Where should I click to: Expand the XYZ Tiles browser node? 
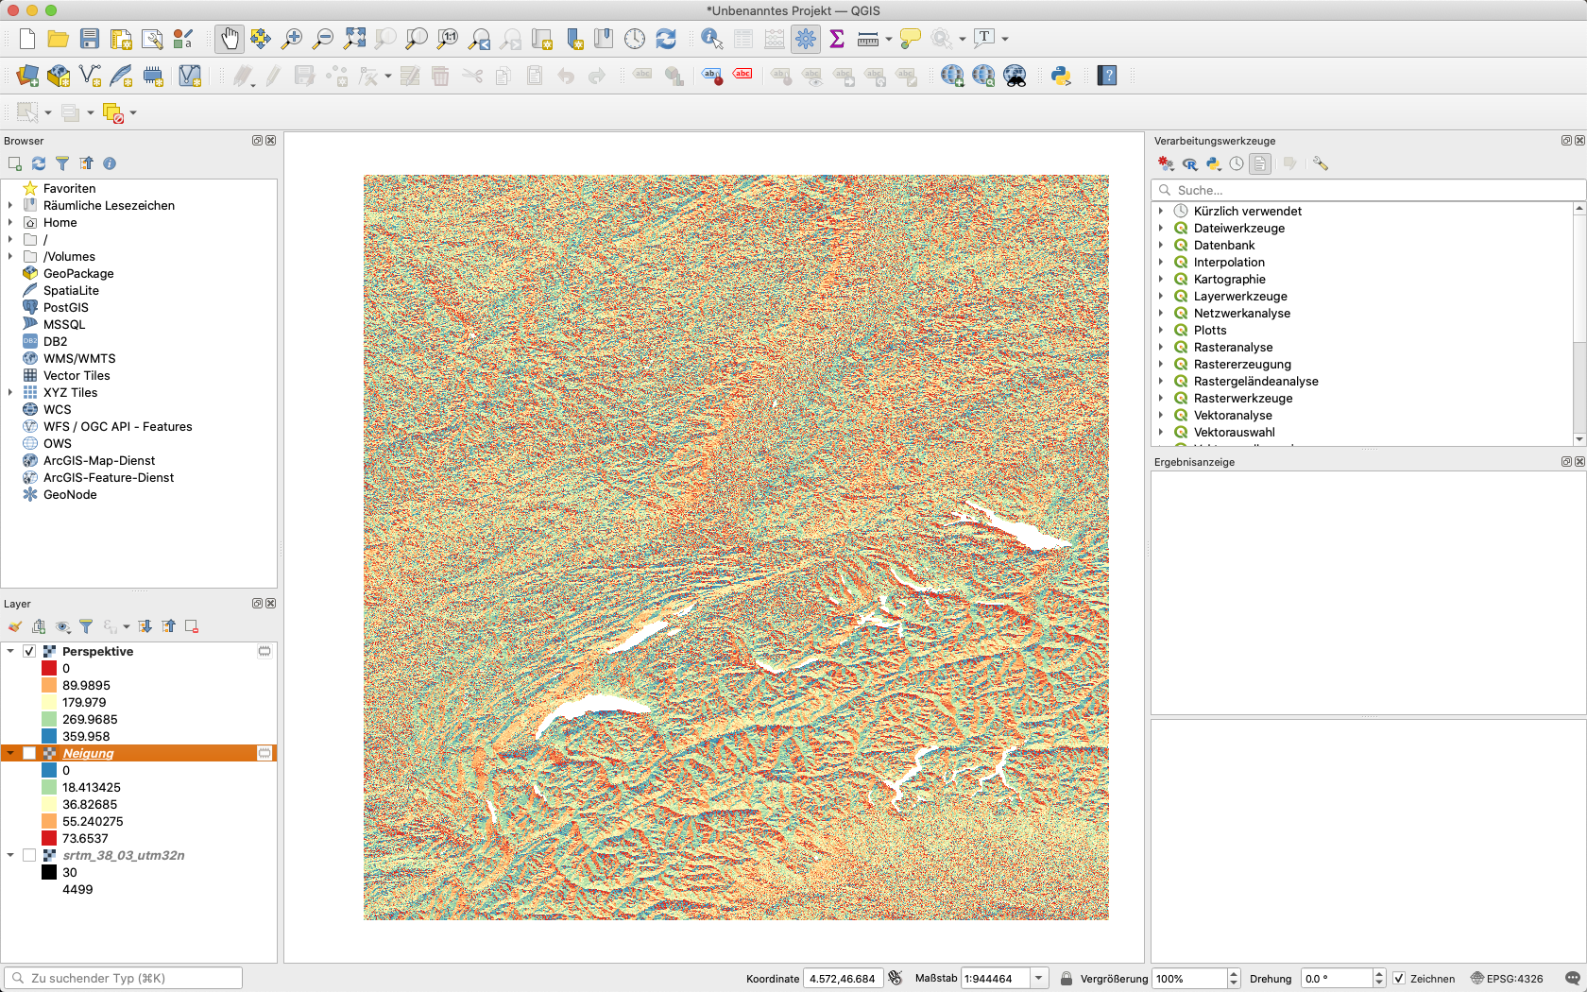click(x=10, y=392)
